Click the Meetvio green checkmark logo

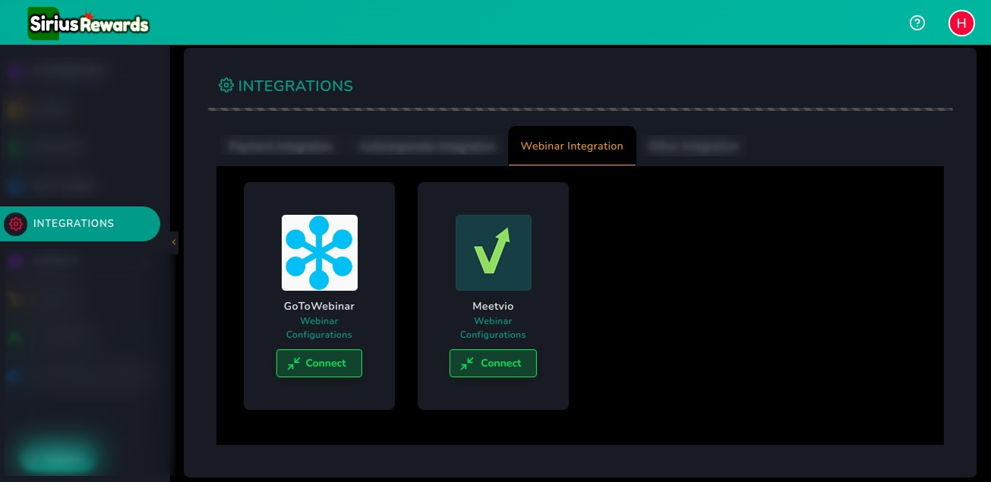pos(493,253)
